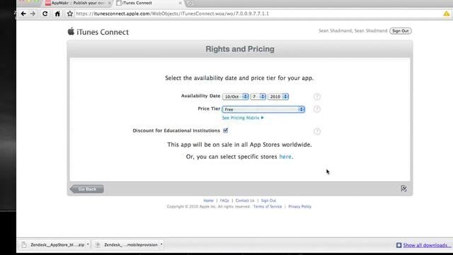The width and height of the screenshot is (453, 255).
Task: Click the Zendesk mobileprovision file icon
Action: pyautogui.click(x=98, y=244)
